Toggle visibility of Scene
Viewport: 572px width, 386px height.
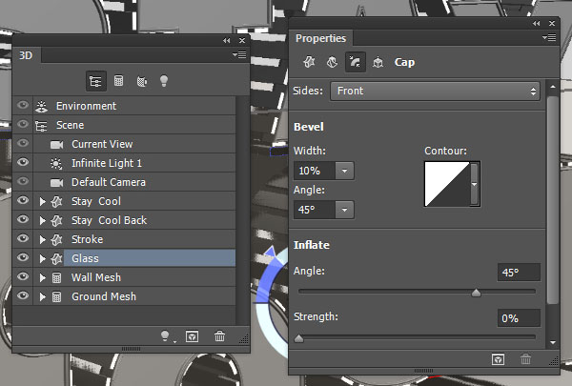(23, 124)
